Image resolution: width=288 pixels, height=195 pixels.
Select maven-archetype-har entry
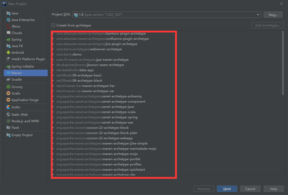(x=86, y=86)
